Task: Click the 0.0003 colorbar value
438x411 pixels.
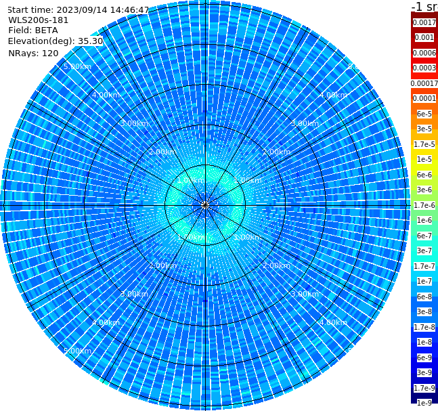Action: click(x=424, y=68)
